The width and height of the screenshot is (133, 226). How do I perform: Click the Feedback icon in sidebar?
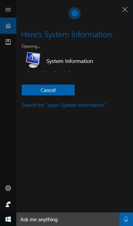point(8,204)
